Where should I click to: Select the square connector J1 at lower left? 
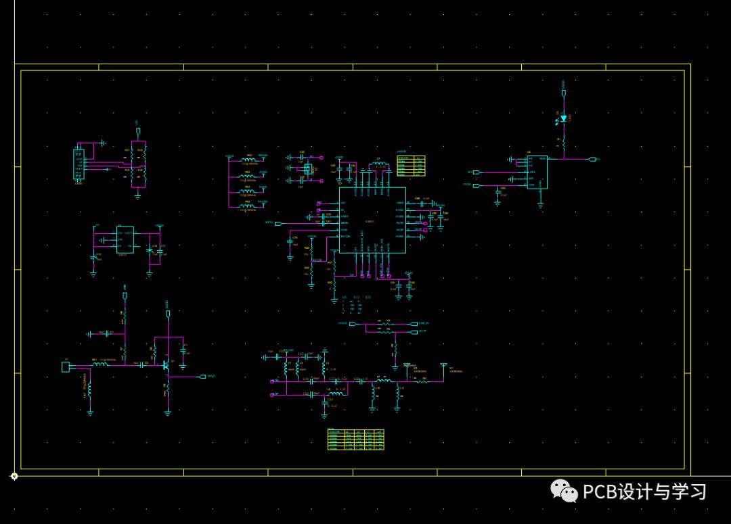pos(66,367)
